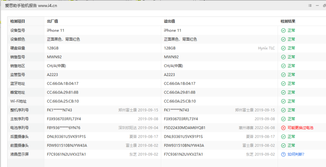Click green check icon in 销售地区 row
The width and height of the screenshot is (326, 167).
(x=283, y=66)
